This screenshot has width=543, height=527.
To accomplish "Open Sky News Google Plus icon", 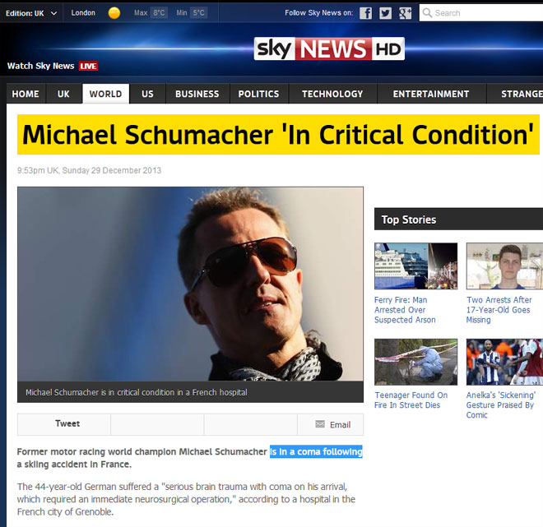I will 405,13.
